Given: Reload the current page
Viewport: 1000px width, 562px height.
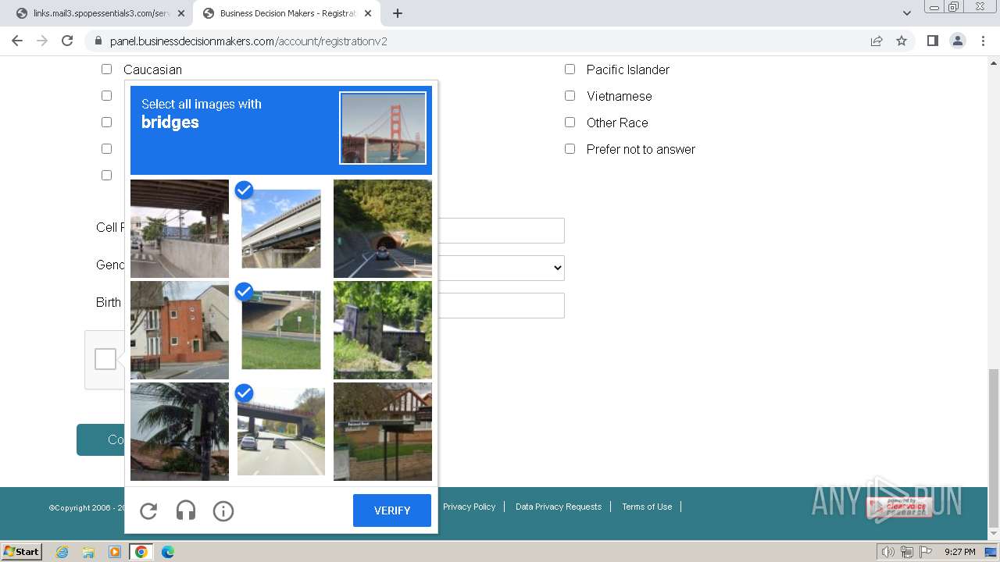Looking at the screenshot, I should [x=67, y=41].
